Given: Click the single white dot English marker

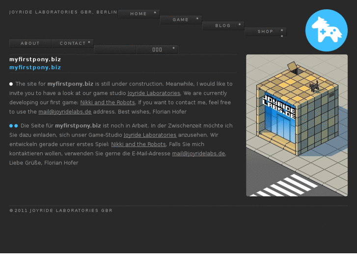Looking at the screenshot, I should click(x=11, y=84).
